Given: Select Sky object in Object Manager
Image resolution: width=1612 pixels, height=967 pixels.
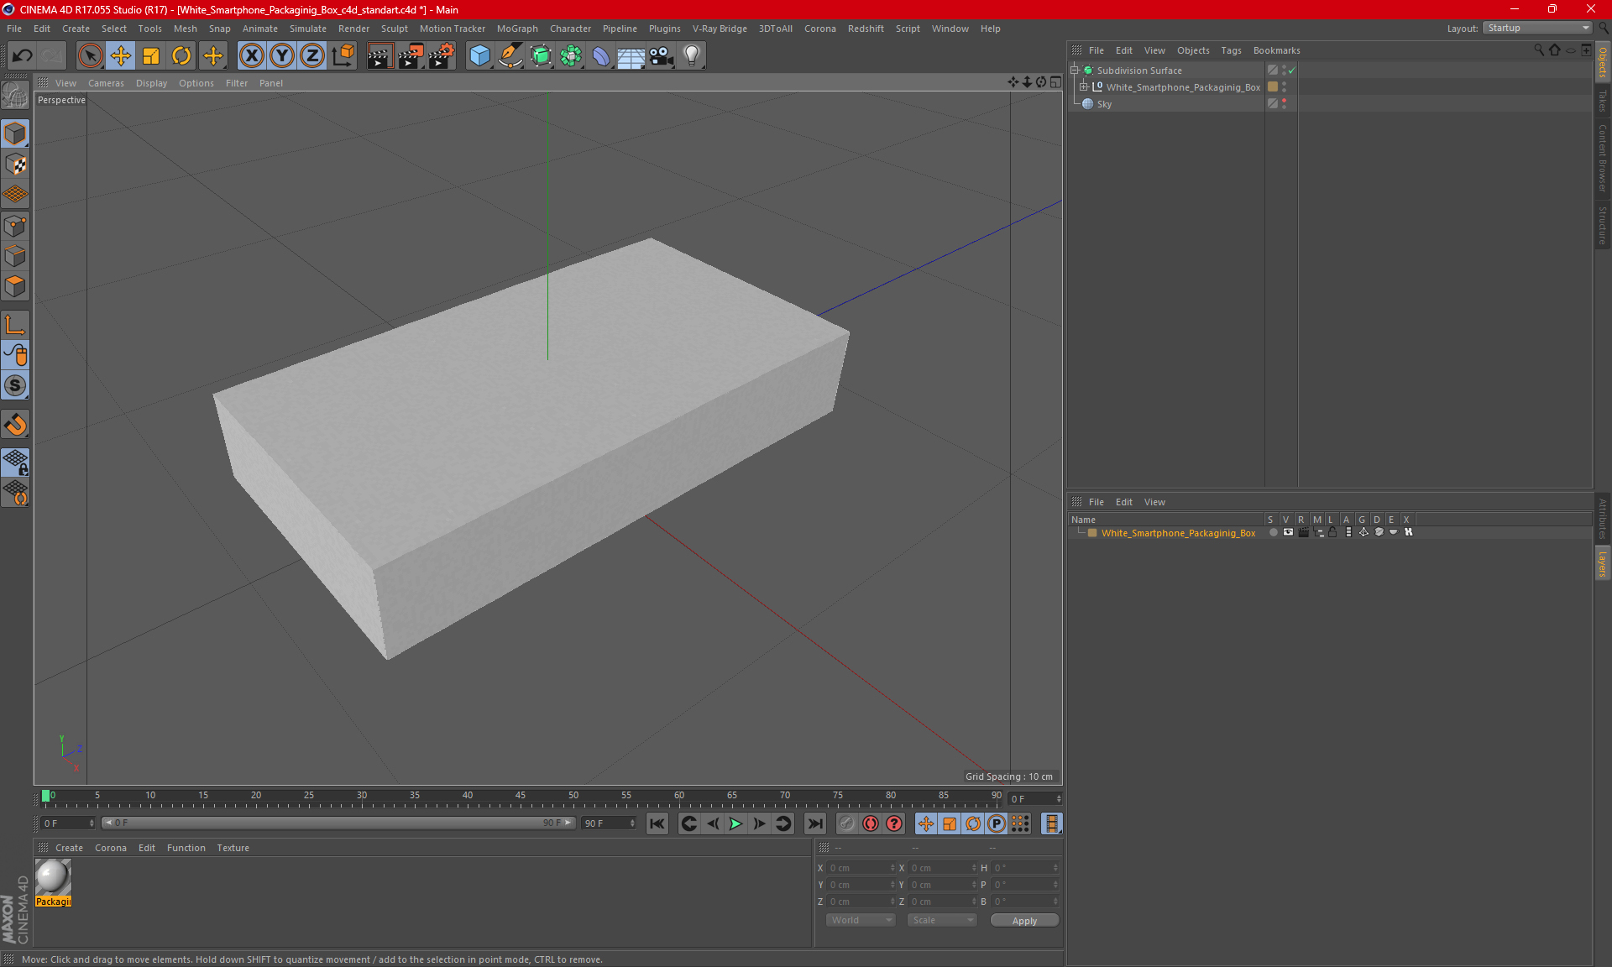Looking at the screenshot, I should coord(1104,104).
